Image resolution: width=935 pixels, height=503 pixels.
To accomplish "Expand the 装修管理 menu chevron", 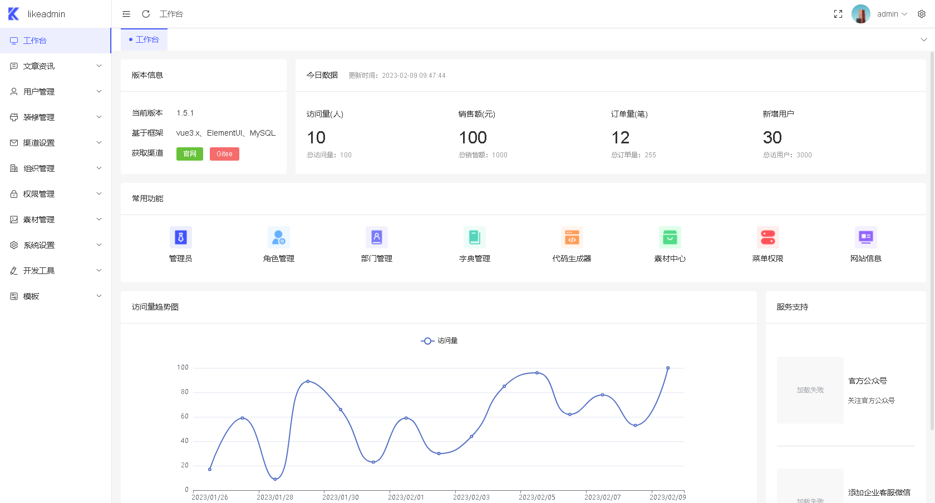I will tap(99, 117).
